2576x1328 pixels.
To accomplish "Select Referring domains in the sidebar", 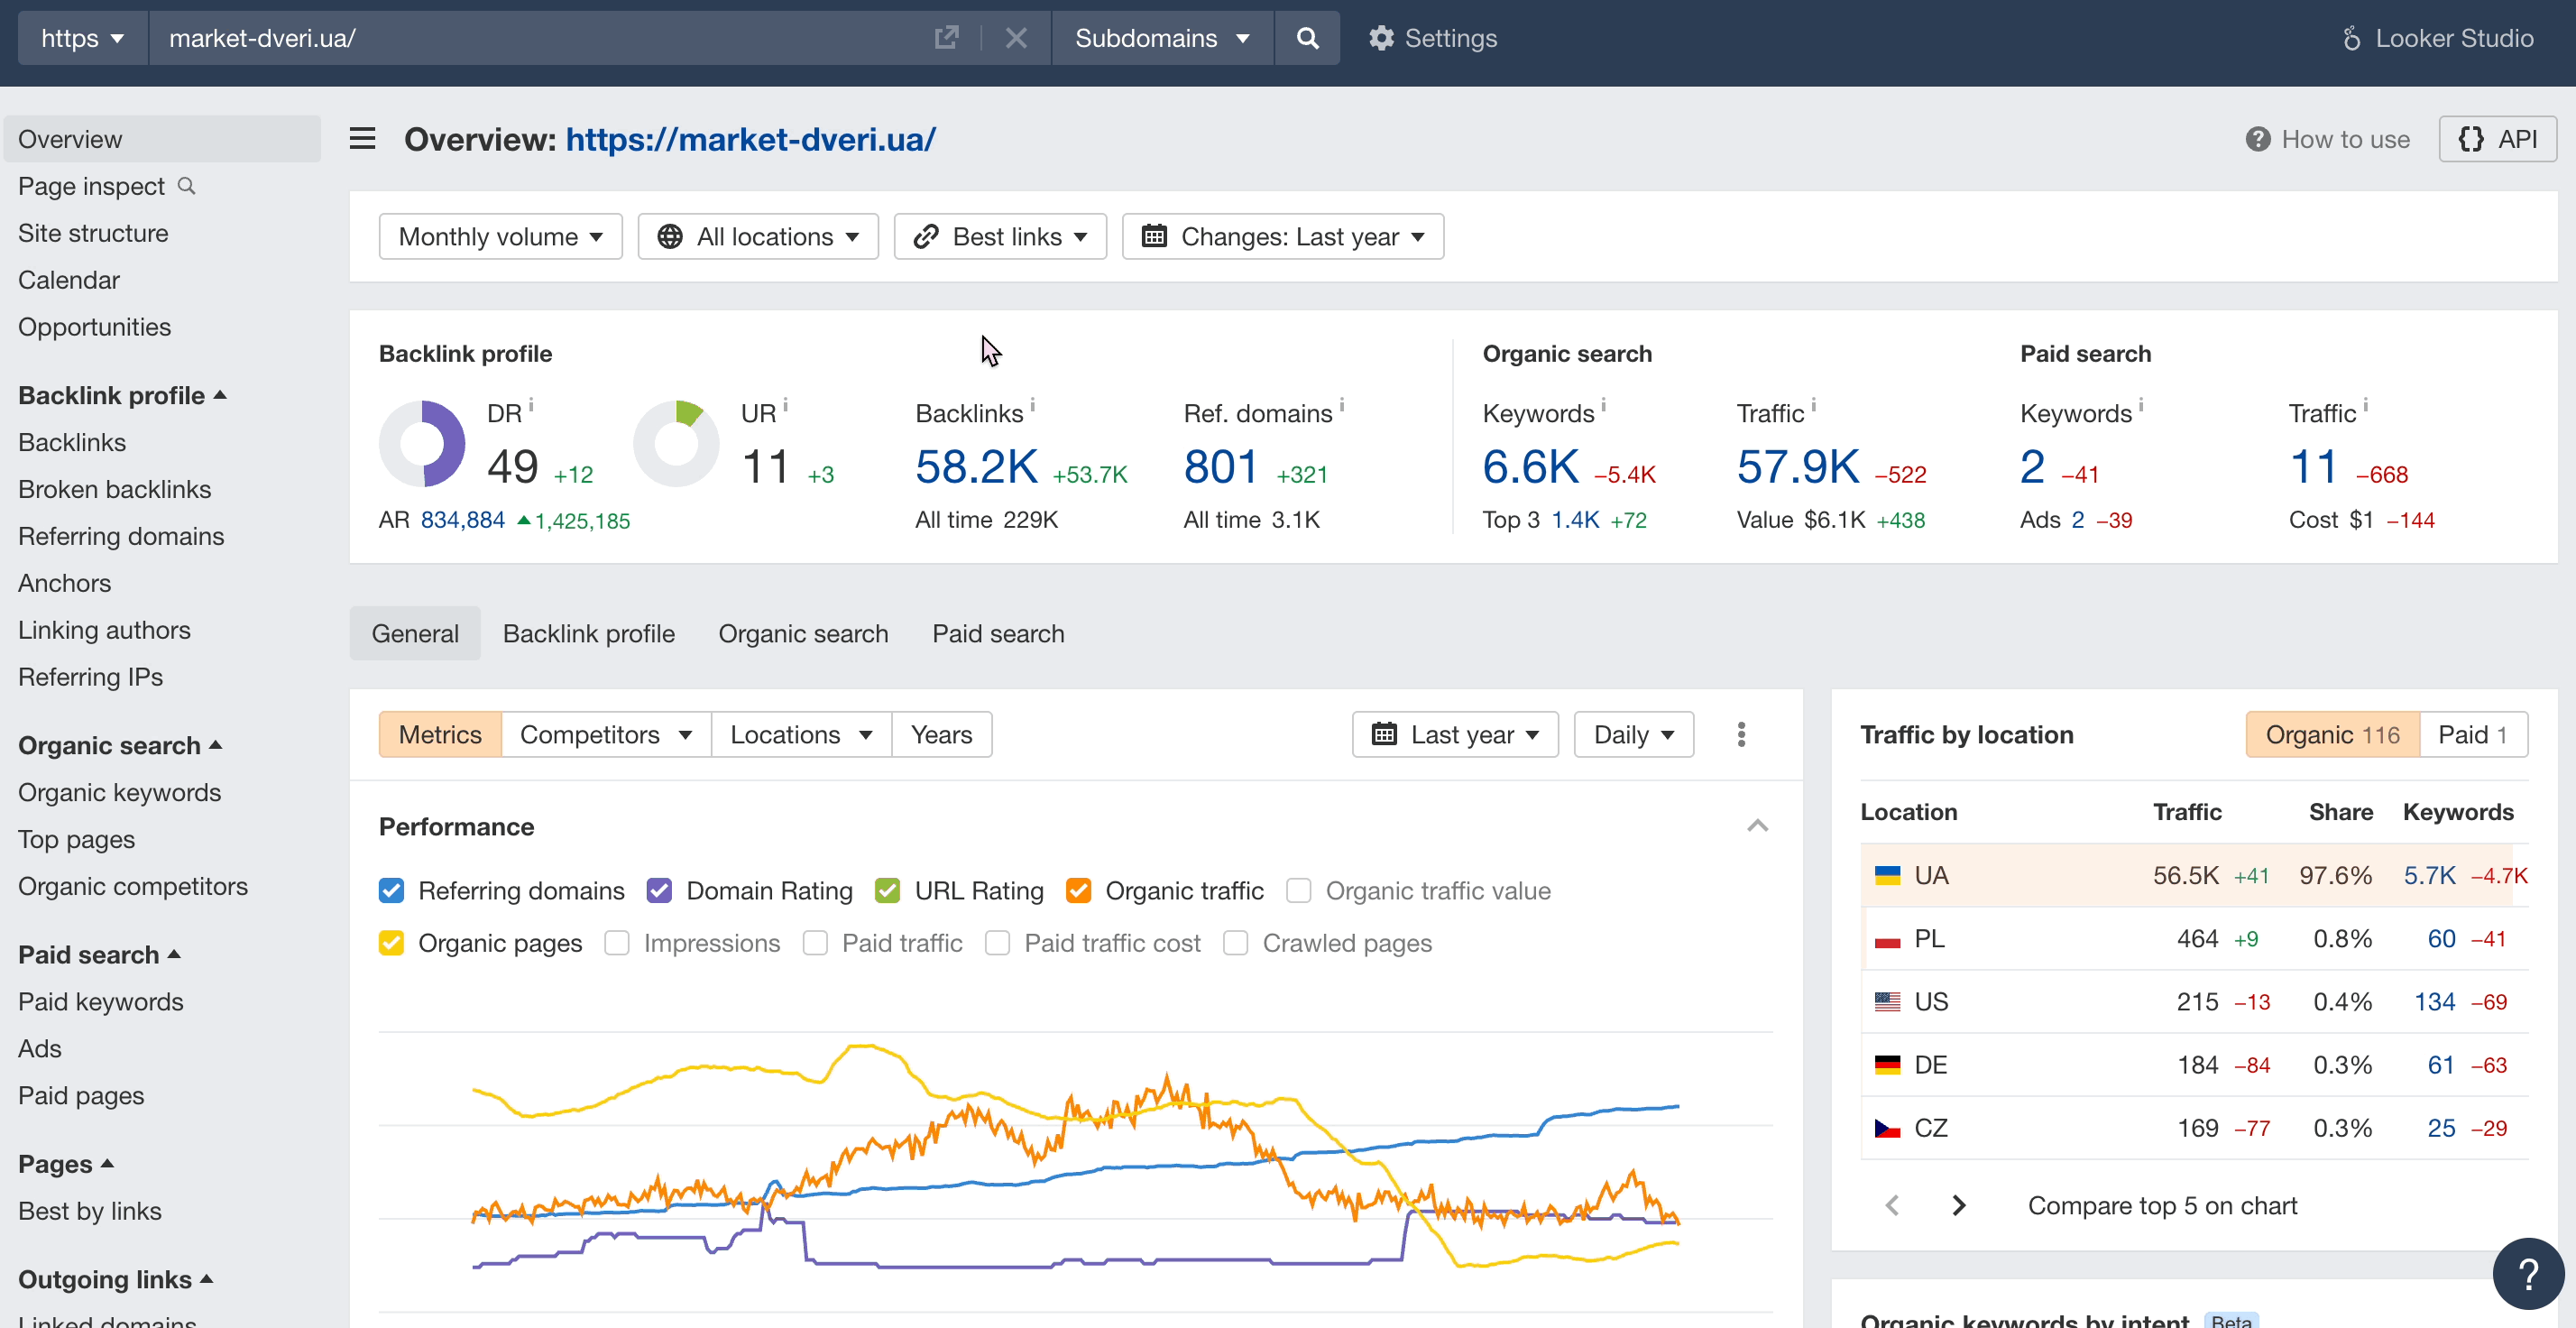I will pos(121,536).
